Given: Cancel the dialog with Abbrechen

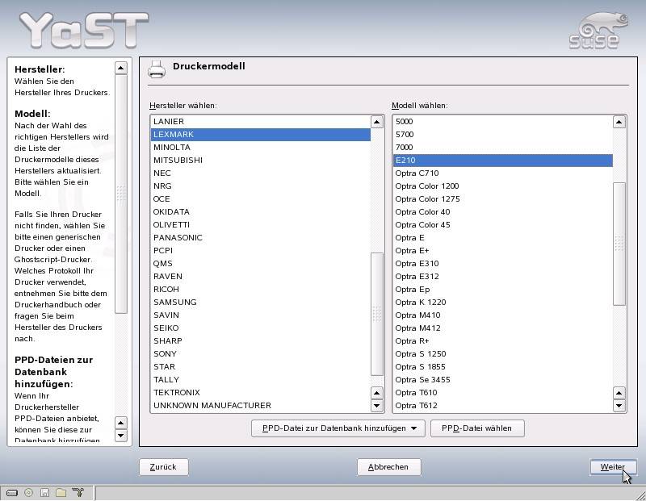Looking at the screenshot, I should click(x=388, y=467).
